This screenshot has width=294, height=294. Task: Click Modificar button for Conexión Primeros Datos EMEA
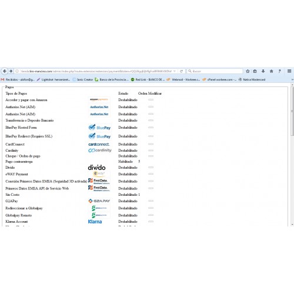(151, 181)
